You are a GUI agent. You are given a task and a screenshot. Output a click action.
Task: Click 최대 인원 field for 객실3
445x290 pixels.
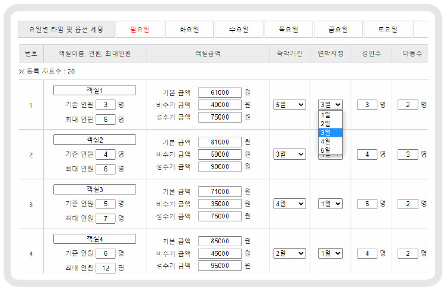click(x=105, y=218)
